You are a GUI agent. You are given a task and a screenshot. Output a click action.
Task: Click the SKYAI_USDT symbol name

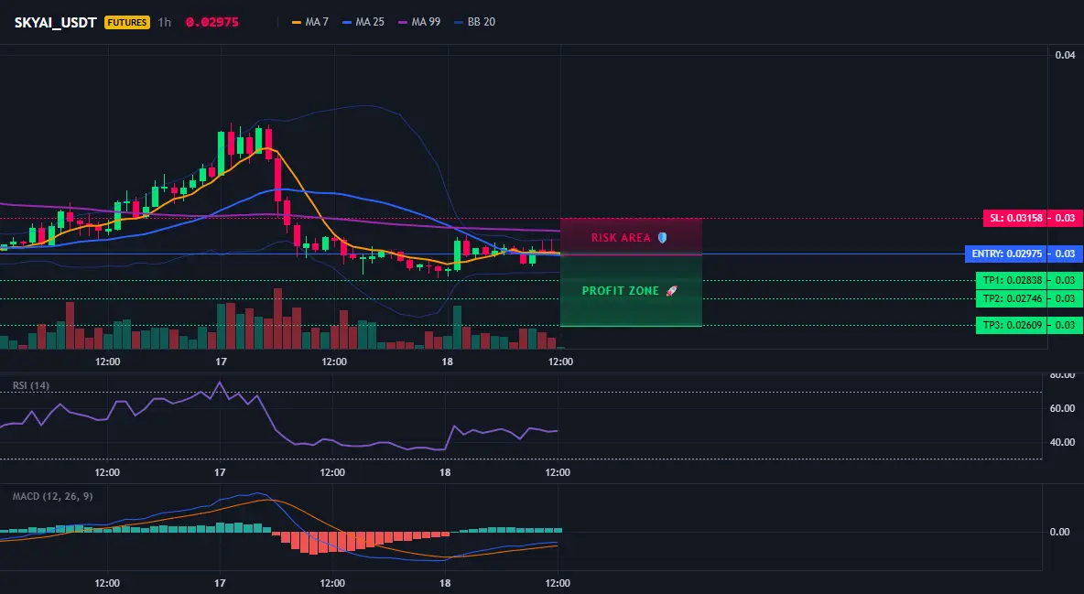coord(55,22)
